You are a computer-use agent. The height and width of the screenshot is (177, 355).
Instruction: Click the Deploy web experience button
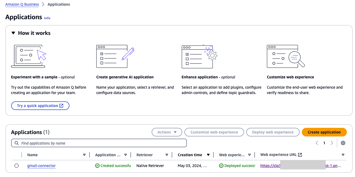coord(273,132)
